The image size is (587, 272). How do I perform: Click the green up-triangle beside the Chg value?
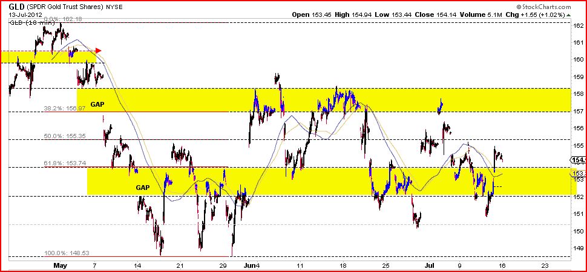569,15
